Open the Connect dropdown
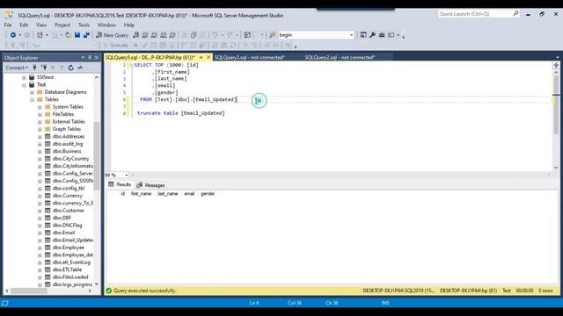Viewport: 563px width, 316px height. [17, 68]
